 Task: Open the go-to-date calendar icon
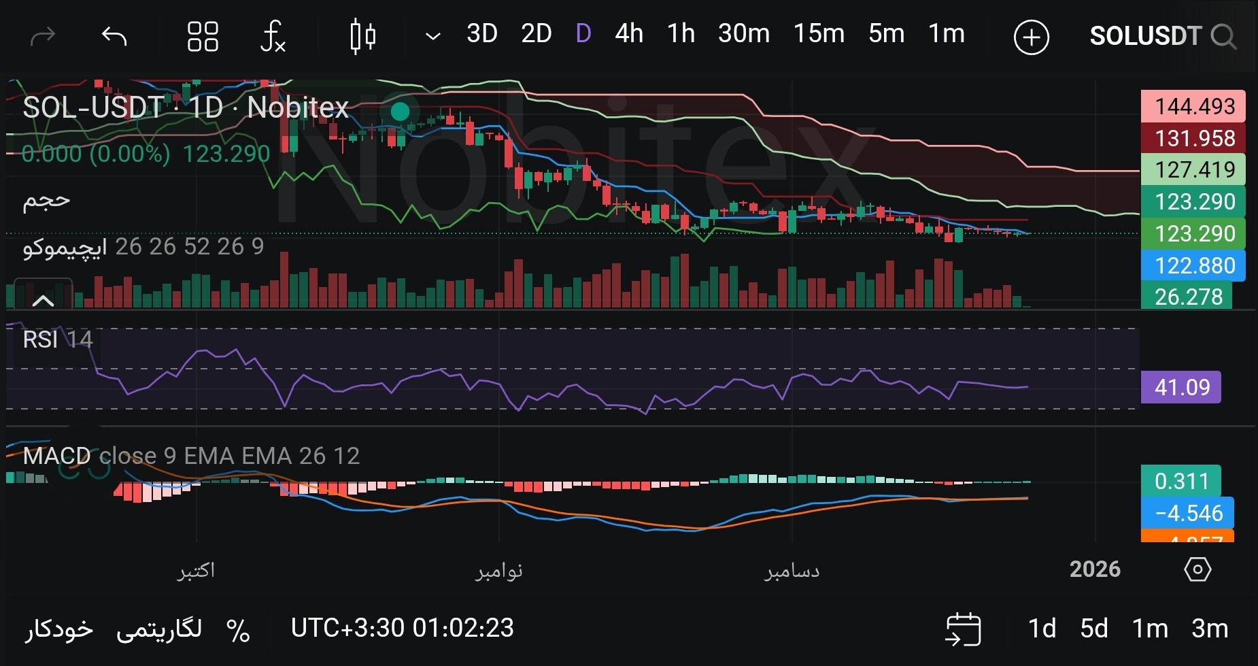[x=963, y=629]
